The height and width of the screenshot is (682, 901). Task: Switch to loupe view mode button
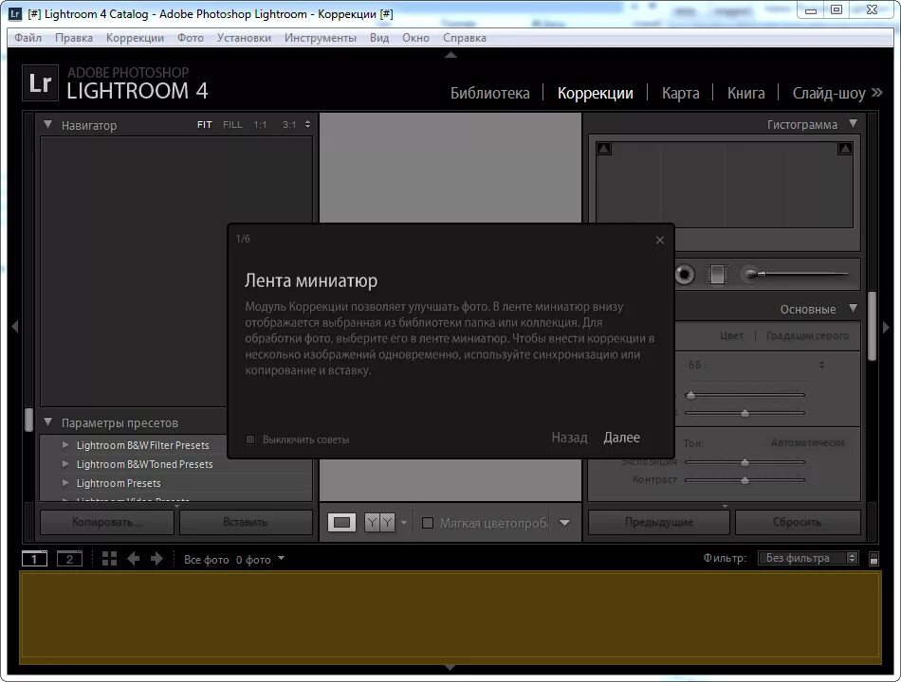[x=341, y=523]
